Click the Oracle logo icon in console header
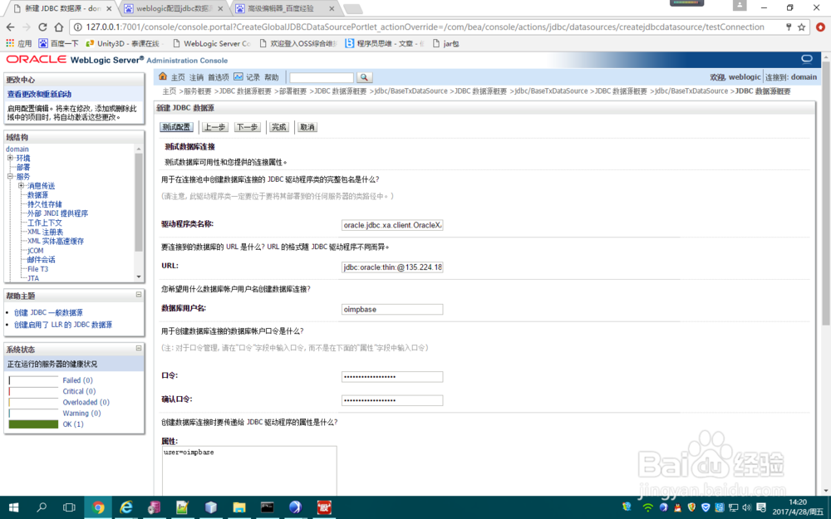 click(x=807, y=59)
